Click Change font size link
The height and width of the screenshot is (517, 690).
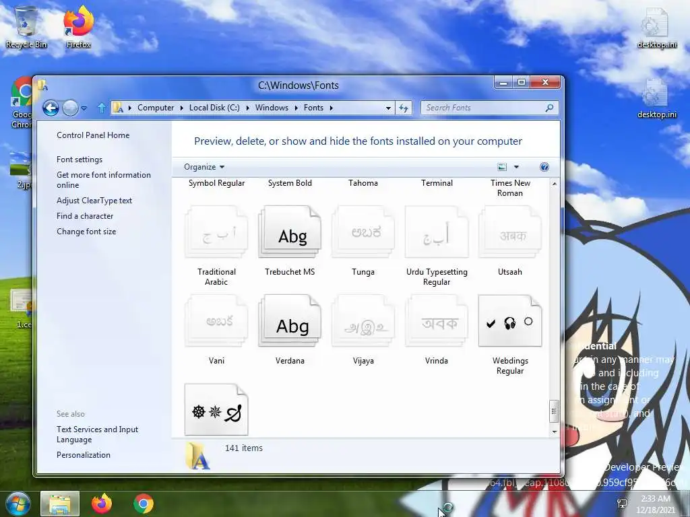coord(86,232)
